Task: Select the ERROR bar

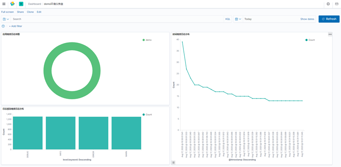Action: 93,133
